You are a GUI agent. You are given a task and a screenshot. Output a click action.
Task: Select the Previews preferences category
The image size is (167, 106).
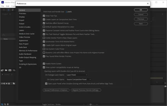pyautogui.click(x=29, y=14)
